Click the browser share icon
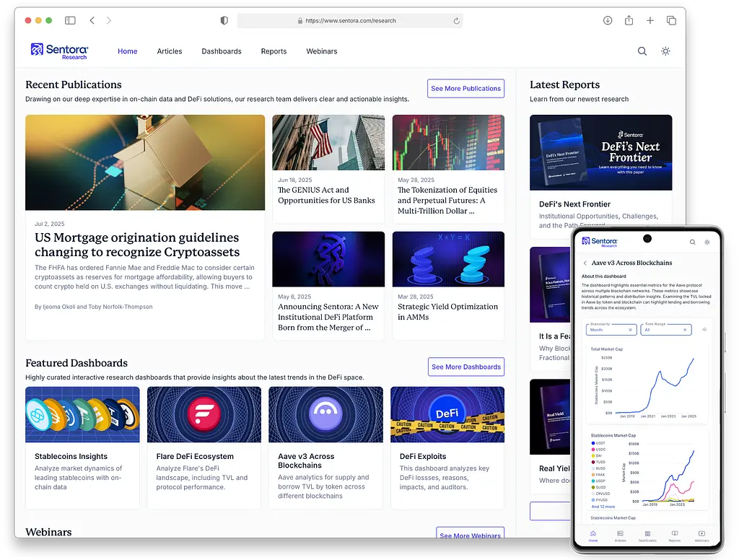Image resolution: width=739 pixels, height=560 pixels. (629, 20)
